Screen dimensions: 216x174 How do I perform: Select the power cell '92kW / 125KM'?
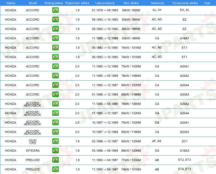point(131,141)
